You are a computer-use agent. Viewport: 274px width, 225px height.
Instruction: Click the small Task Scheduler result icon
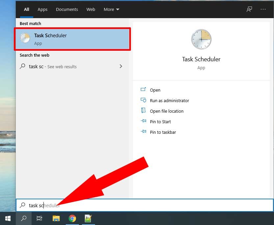[25, 38]
